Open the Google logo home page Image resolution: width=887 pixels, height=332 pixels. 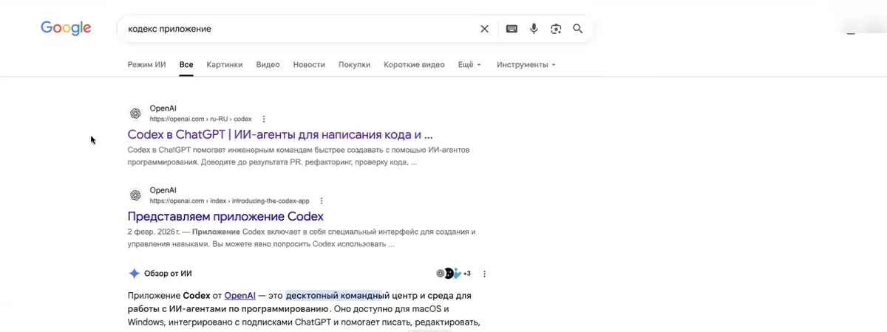66,28
